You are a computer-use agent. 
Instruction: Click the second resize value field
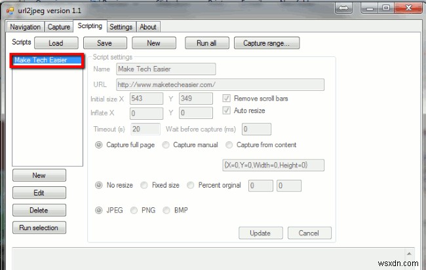coord(289,186)
